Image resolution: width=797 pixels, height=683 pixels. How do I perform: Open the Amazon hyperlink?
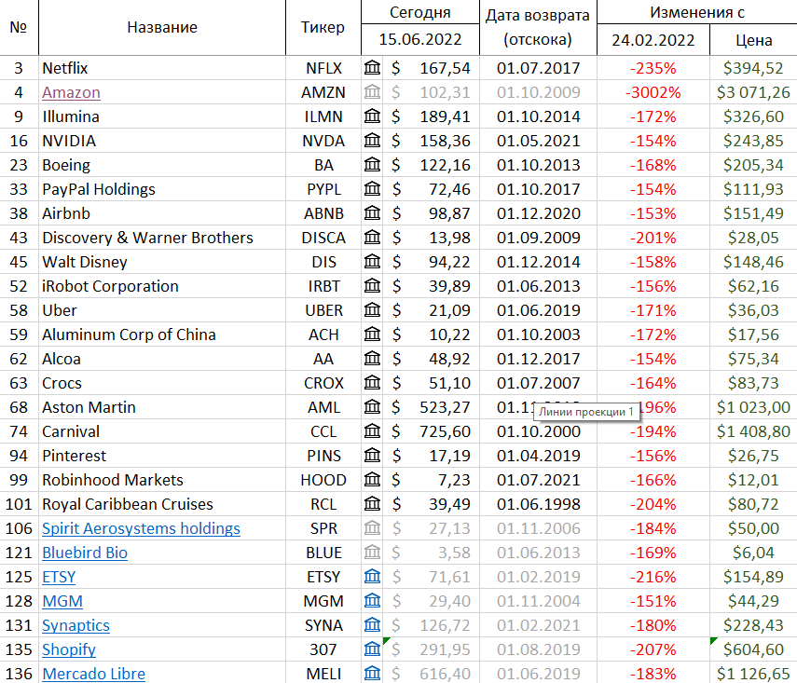tap(71, 92)
